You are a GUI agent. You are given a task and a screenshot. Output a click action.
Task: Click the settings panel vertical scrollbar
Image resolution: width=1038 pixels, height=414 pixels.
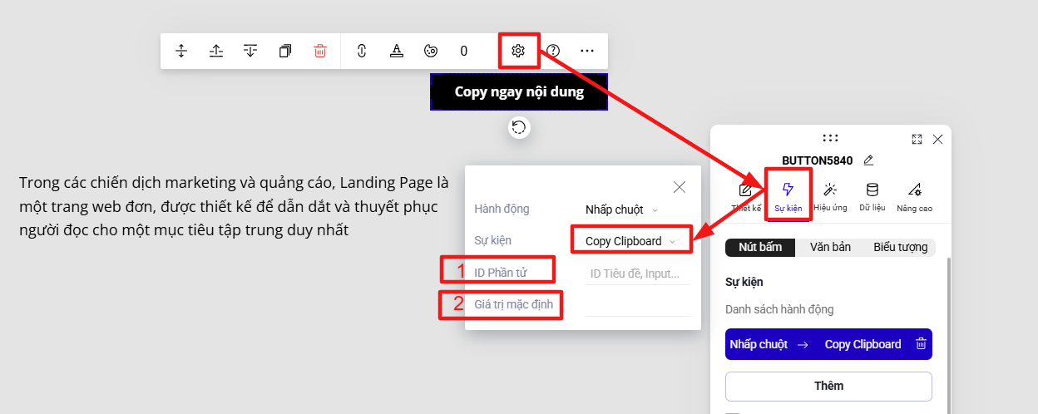(947, 335)
